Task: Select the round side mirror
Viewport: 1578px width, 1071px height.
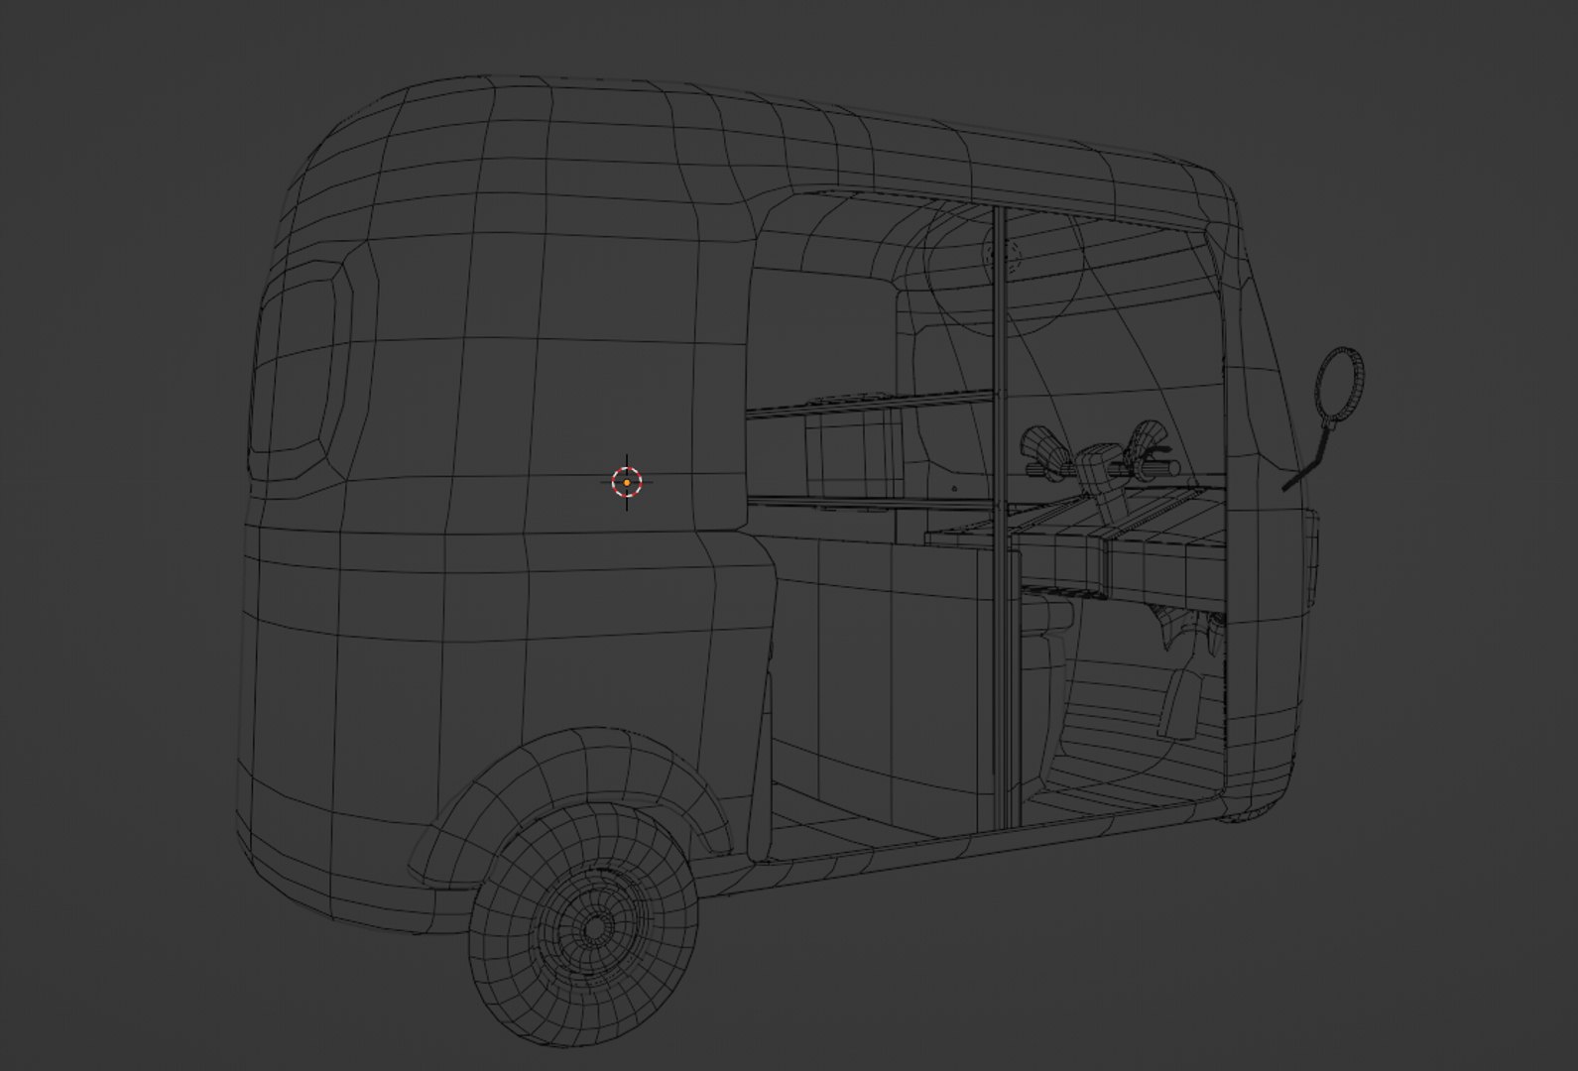Action: point(1340,387)
